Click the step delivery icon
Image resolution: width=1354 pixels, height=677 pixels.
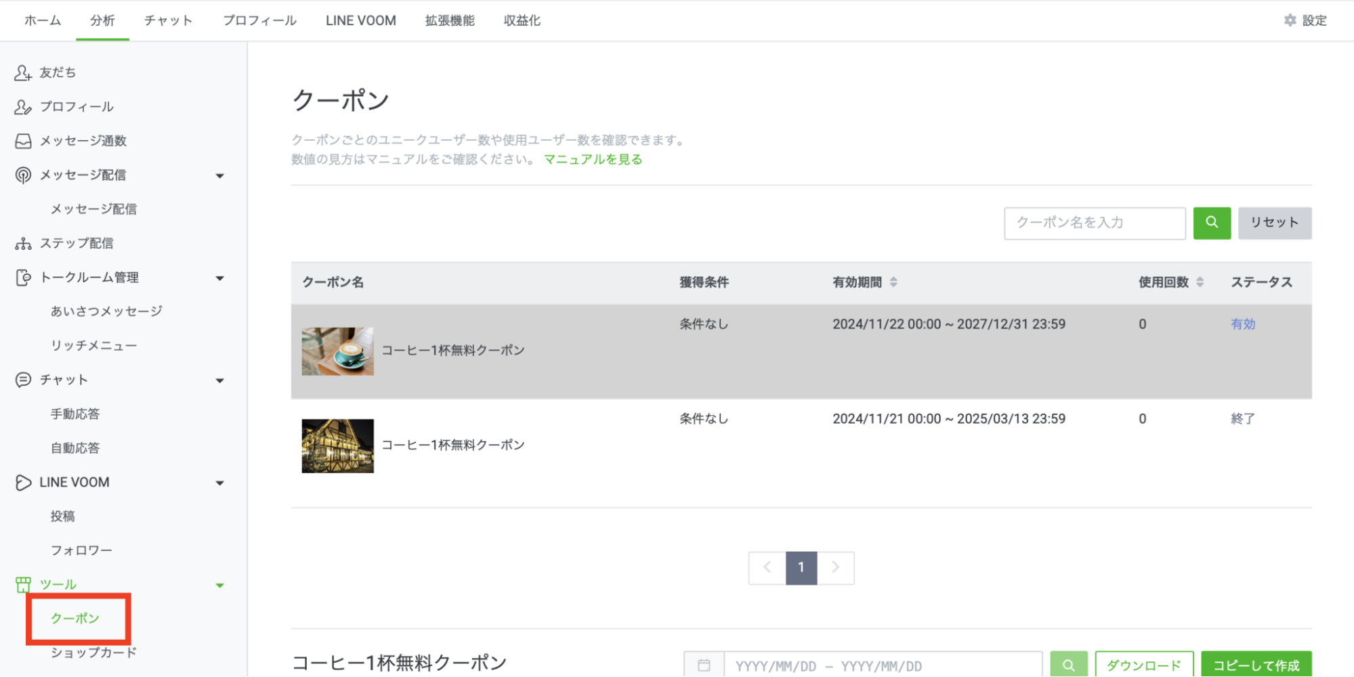[23, 244]
